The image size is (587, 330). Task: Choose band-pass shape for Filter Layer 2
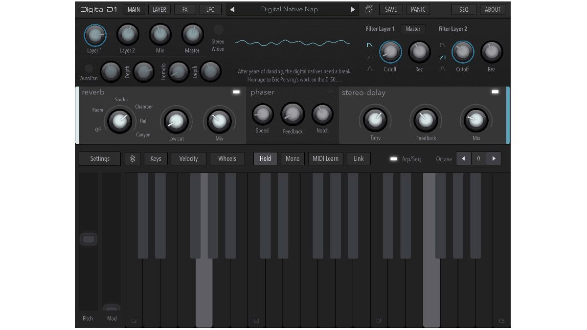point(443,69)
